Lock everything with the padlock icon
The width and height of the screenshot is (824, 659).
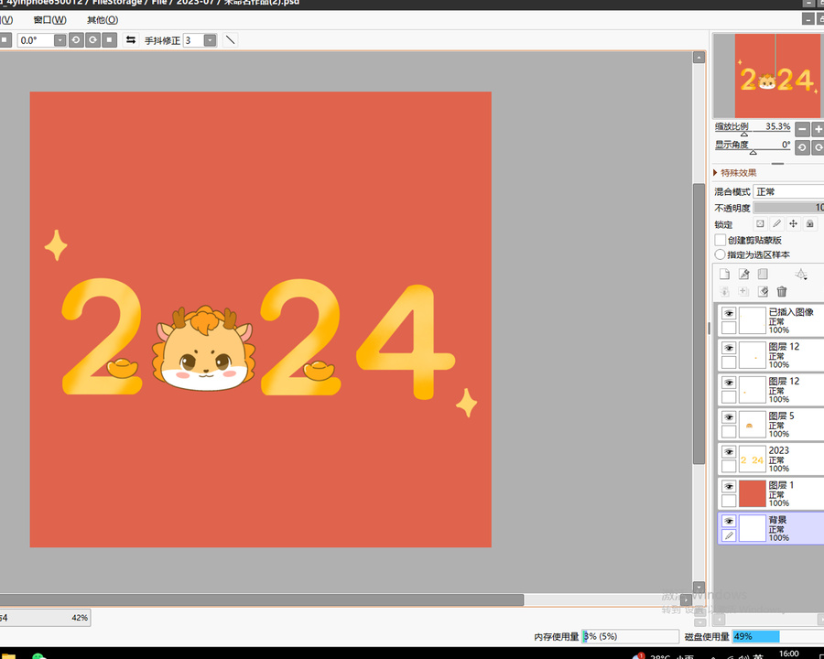point(810,224)
